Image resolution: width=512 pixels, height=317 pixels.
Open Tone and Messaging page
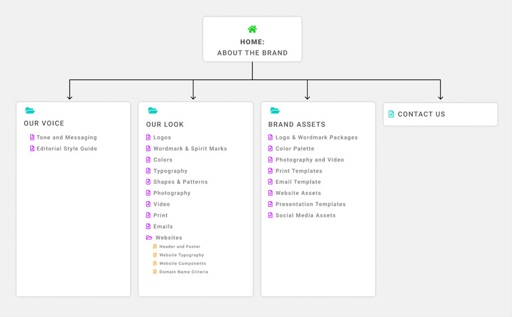tap(67, 137)
